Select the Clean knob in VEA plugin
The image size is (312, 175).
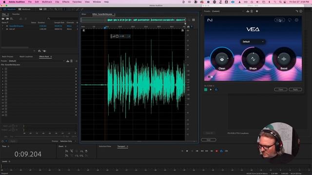point(222,59)
